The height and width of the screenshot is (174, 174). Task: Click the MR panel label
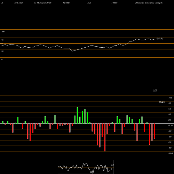(155, 90)
